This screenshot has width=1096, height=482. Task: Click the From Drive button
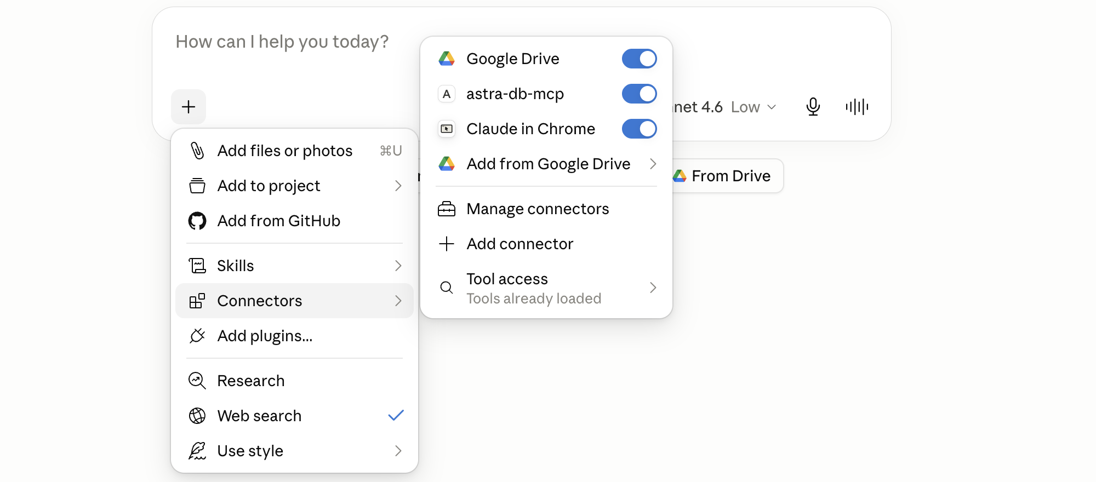[x=723, y=176]
